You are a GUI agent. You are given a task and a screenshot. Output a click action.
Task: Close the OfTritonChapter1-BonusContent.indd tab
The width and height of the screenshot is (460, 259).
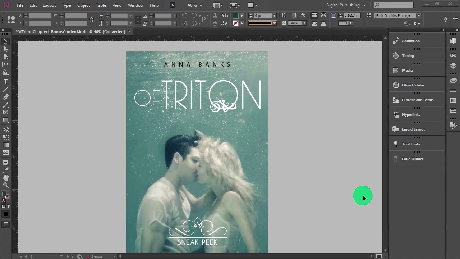pyautogui.click(x=129, y=32)
